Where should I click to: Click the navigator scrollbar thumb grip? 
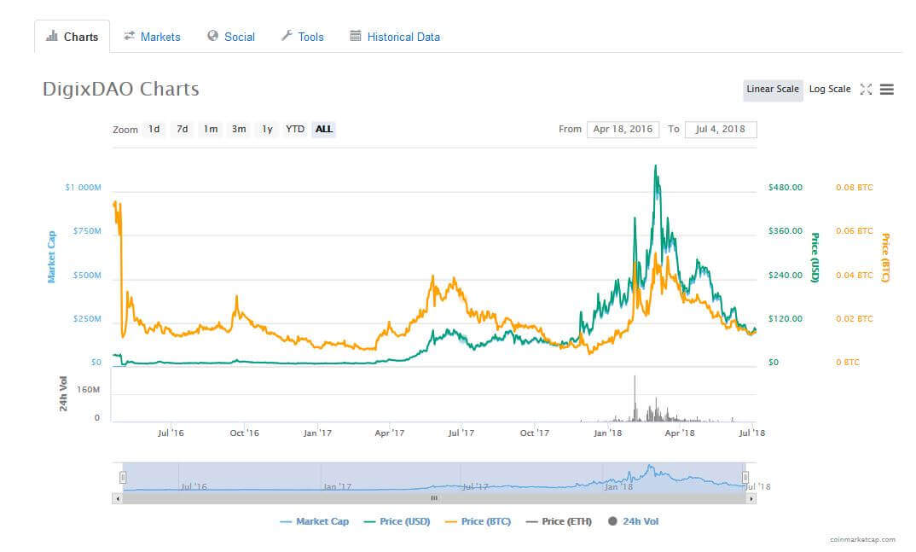click(x=434, y=499)
